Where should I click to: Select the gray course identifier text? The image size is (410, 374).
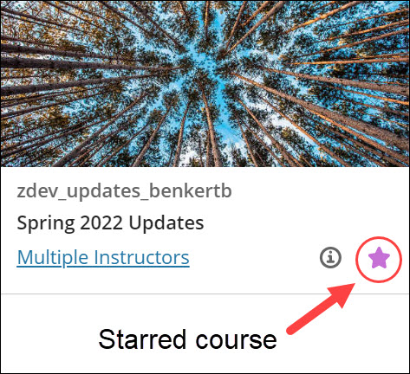tap(124, 191)
